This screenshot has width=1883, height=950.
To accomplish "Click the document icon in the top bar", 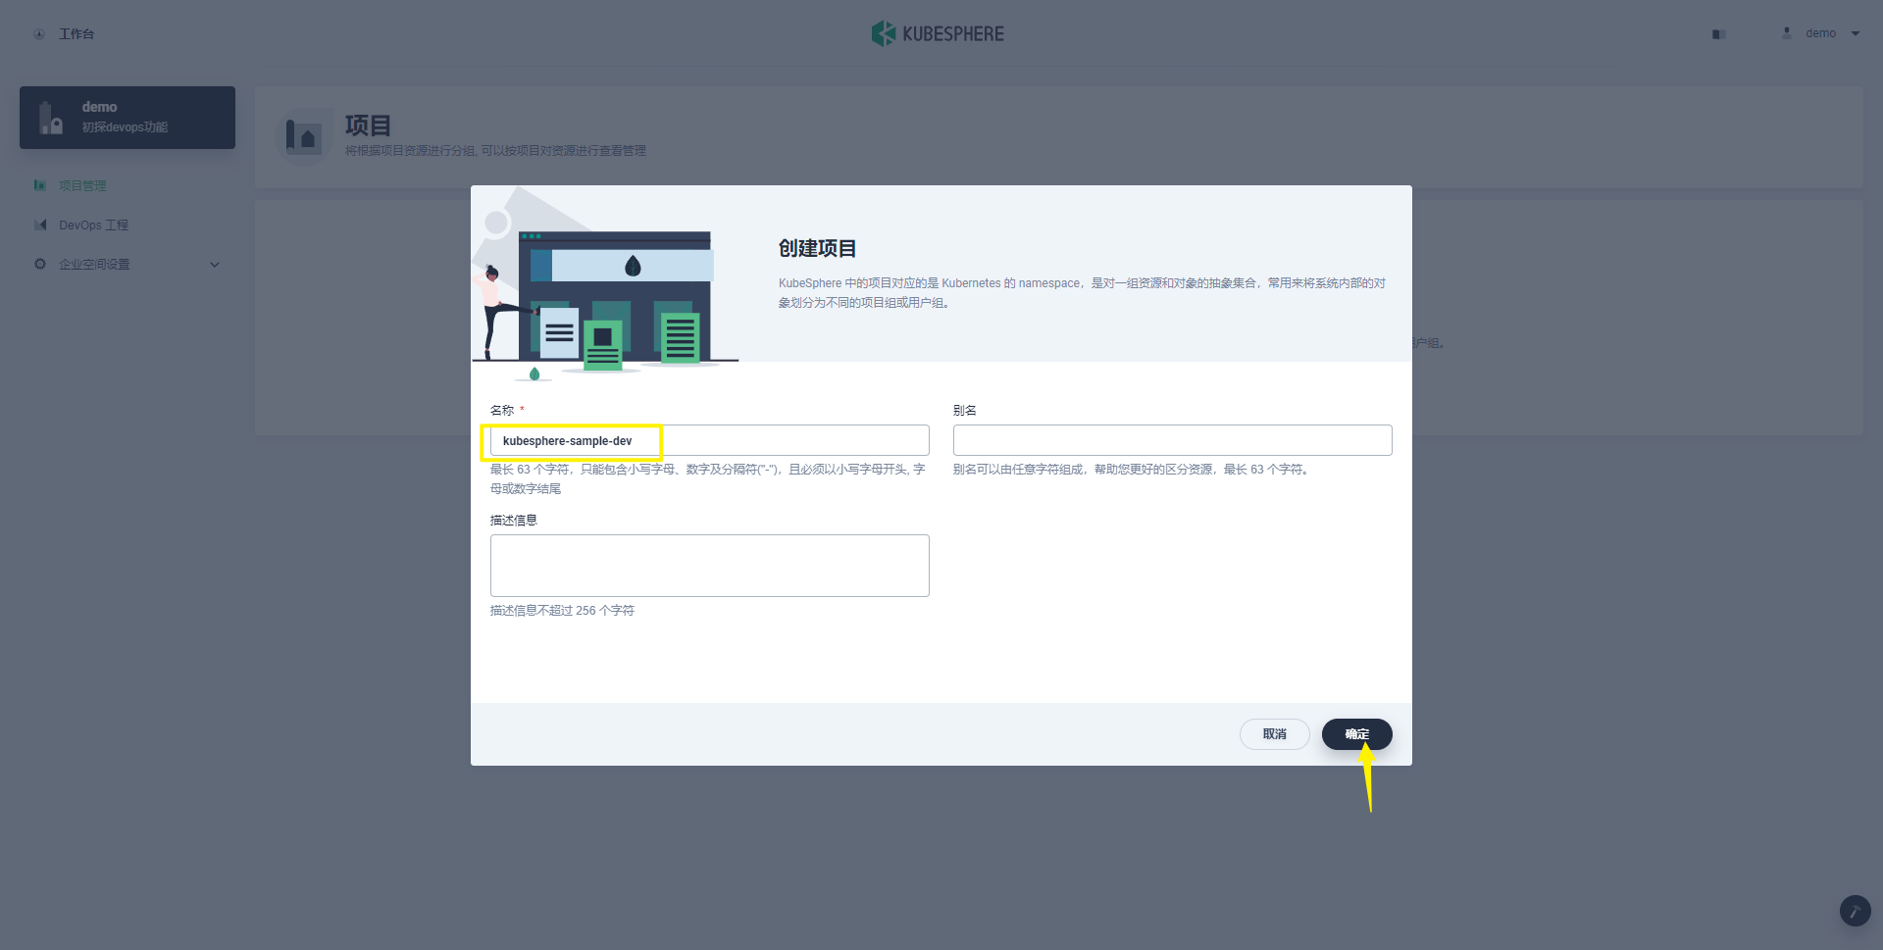I will pos(1718,34).
